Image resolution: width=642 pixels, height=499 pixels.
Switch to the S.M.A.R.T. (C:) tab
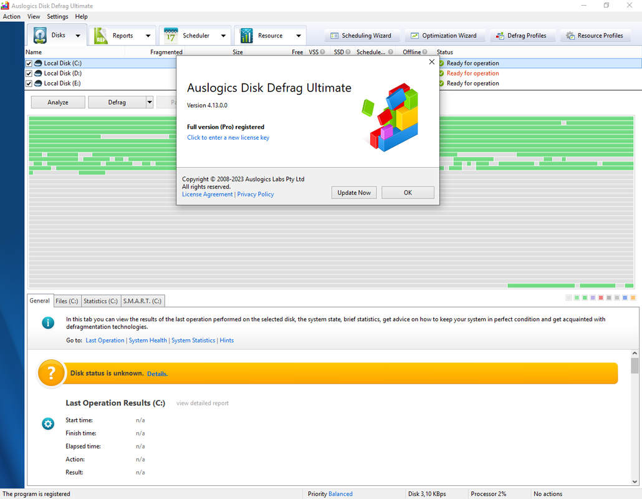(x=142, y=301)
